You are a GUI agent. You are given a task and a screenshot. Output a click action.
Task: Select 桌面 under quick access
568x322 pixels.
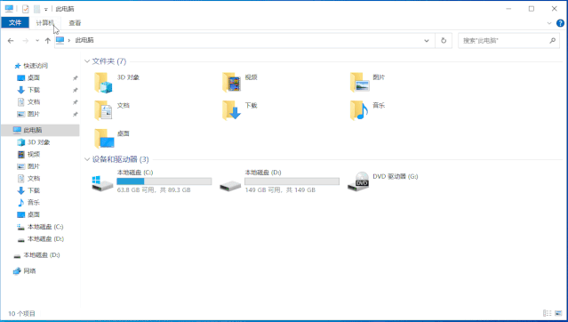33,78
